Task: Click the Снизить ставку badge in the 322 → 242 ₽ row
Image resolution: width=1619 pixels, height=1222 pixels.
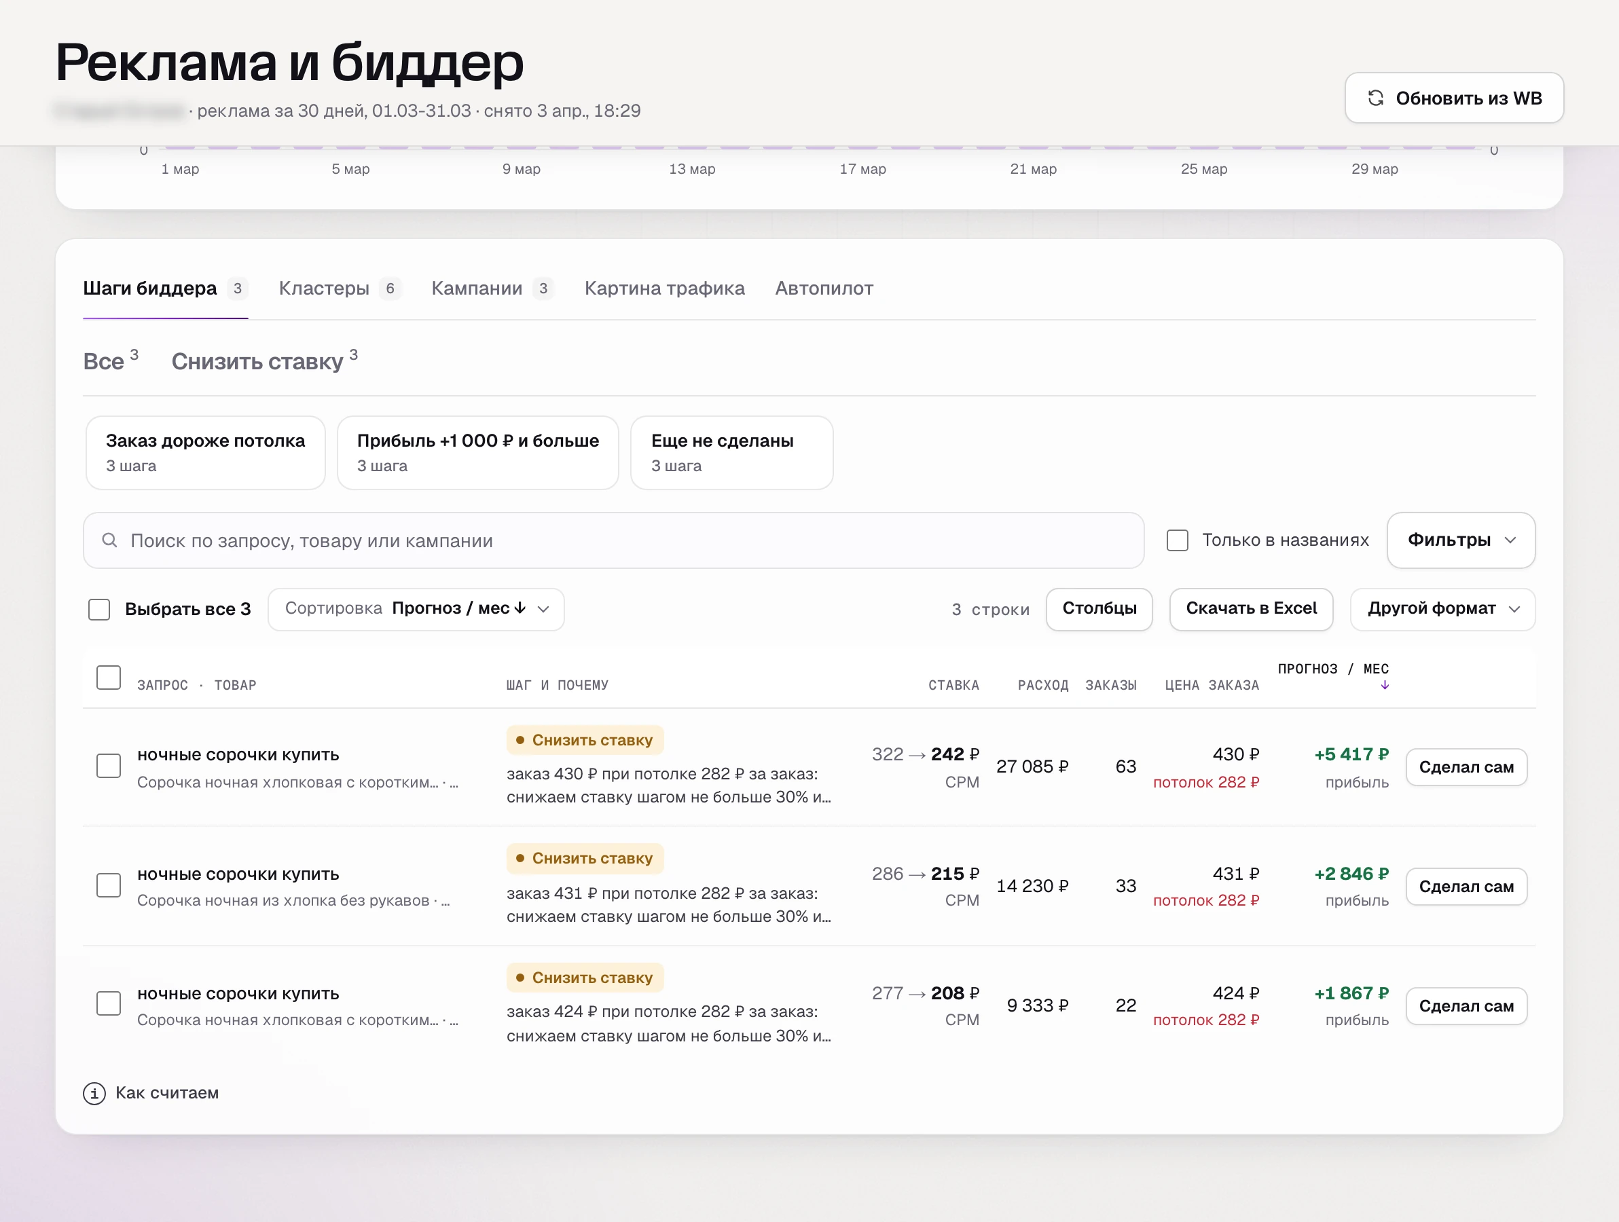Action: 585,740
